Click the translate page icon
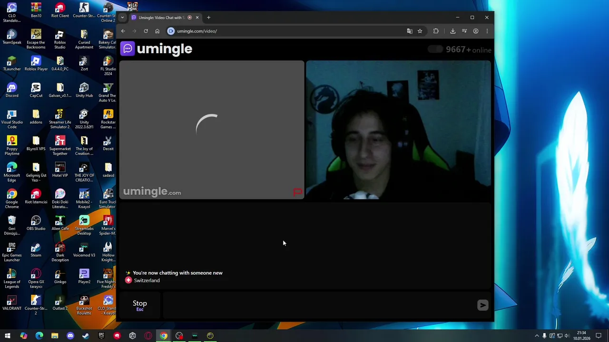Screen dimensions: 609x342 tap(410, 31)
